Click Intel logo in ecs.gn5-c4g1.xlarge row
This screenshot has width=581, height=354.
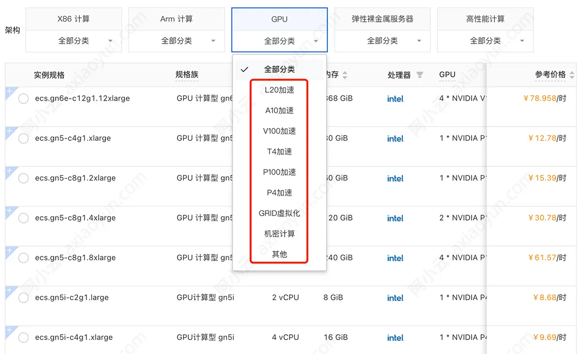[x=396, y=138]
